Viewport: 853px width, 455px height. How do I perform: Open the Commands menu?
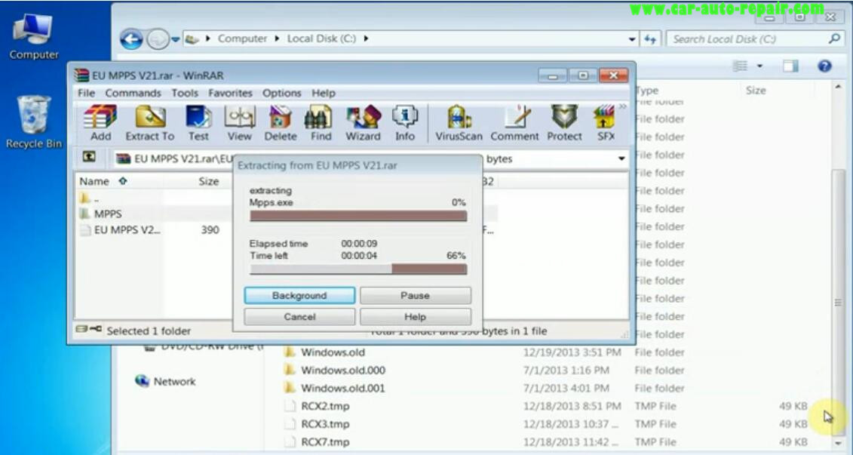coord(133,93)
